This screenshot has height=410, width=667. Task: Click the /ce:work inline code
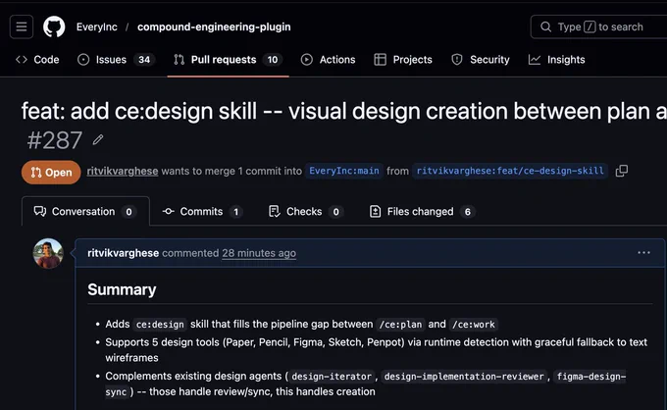[474, 325]
